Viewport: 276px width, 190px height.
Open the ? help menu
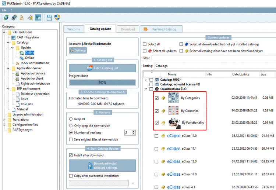tap(11, 10)
